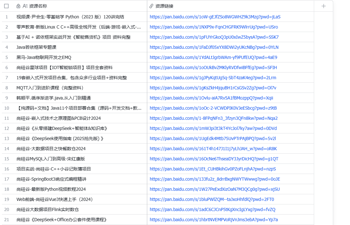Open link ending with pwd=0YLN
The image size is (350, 225).
click(x=214, y=47)
